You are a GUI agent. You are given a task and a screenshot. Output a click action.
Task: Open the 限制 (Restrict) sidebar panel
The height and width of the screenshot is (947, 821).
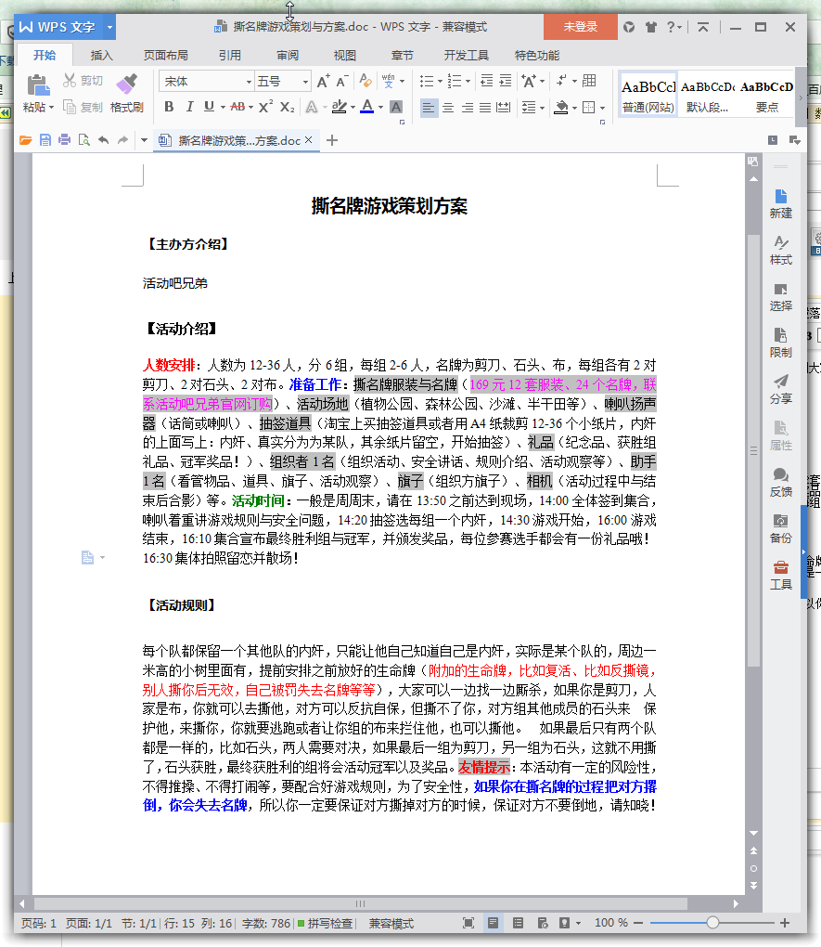780,343
